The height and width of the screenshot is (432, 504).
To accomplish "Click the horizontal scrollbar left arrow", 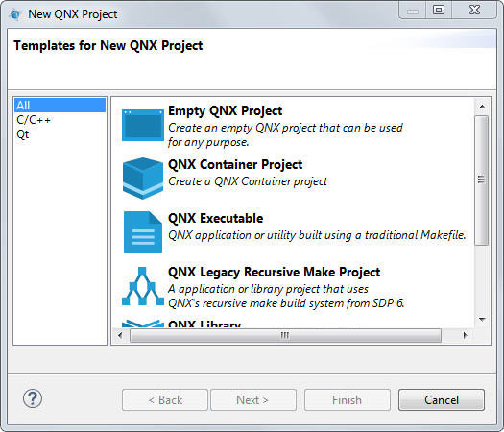I will [x=120, y=335].
